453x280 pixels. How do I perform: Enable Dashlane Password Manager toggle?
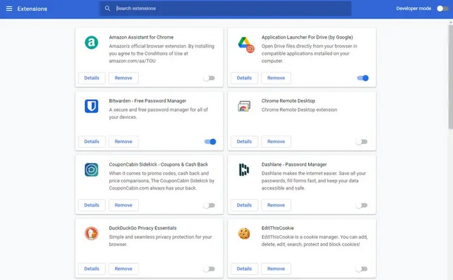361,205
